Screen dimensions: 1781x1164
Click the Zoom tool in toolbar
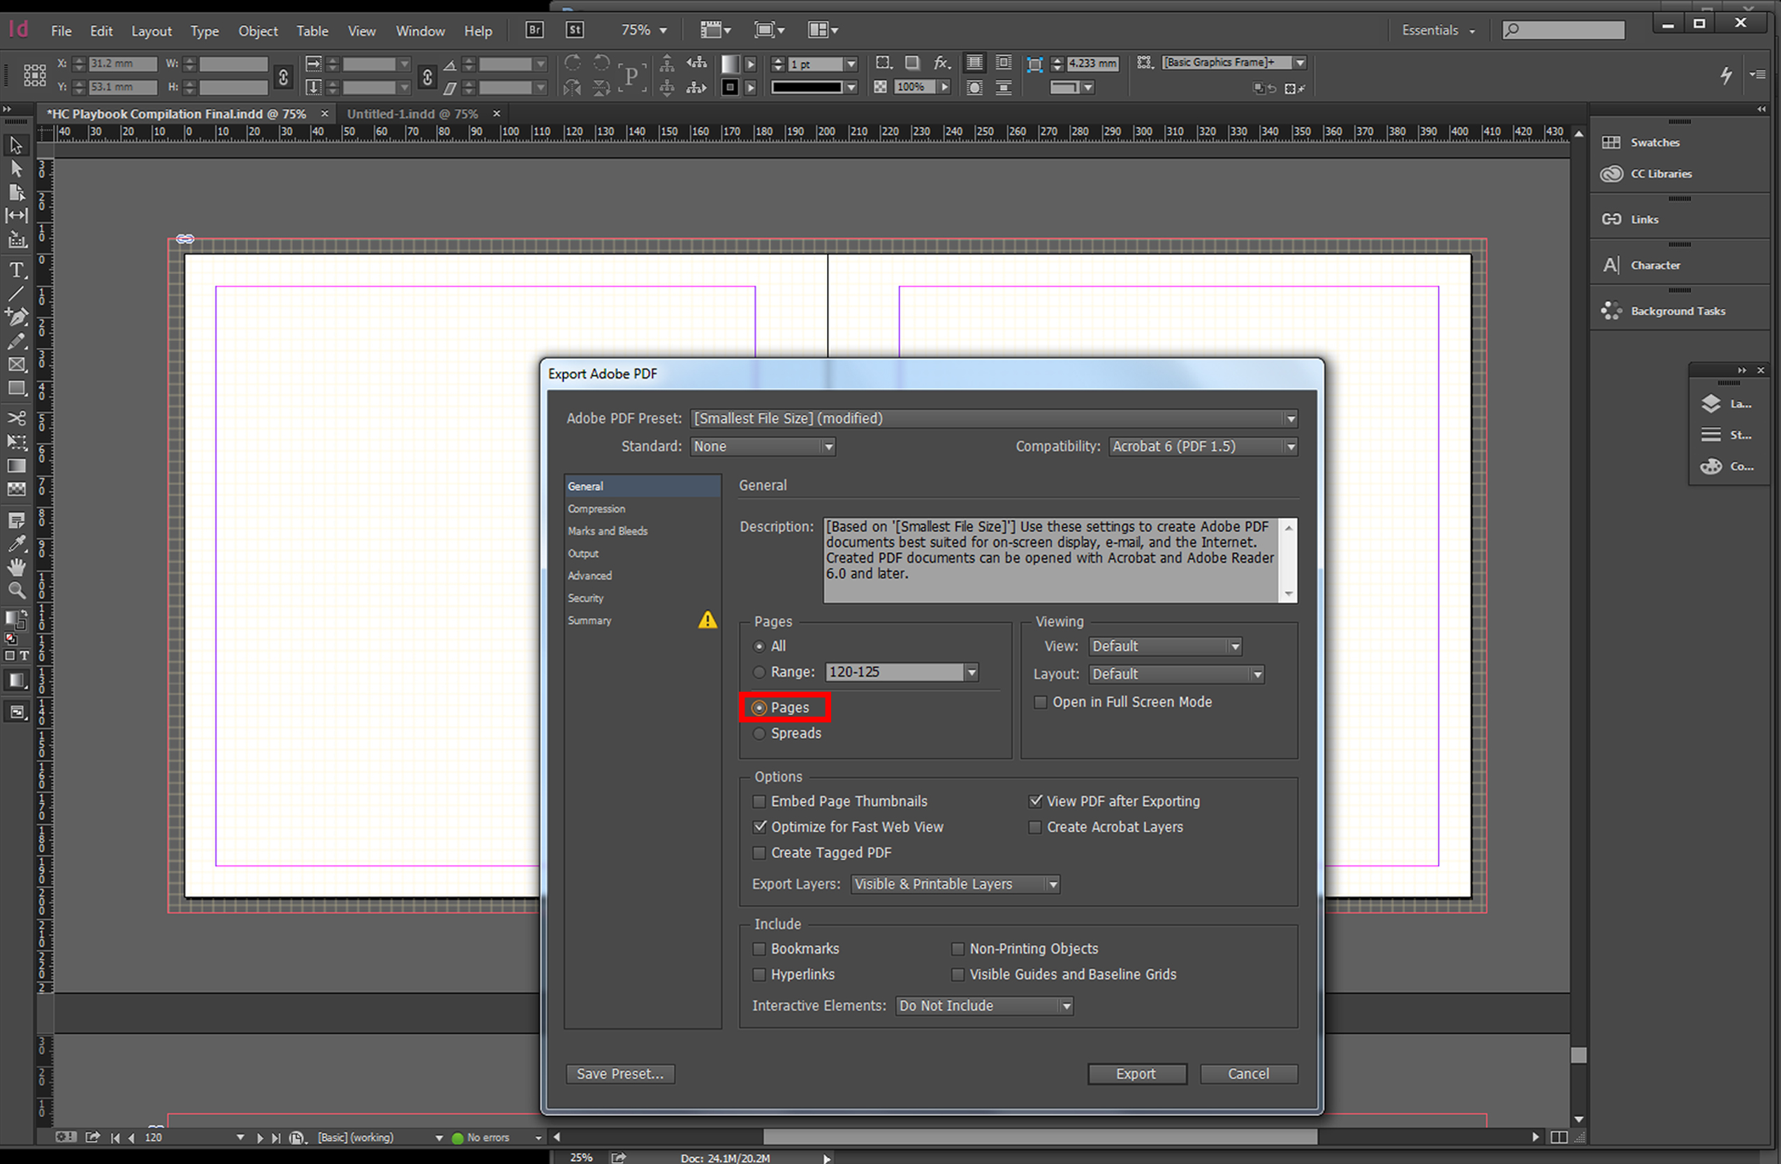point(18,592)
